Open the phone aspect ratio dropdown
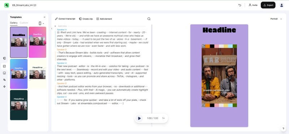 tap(42, 23)
